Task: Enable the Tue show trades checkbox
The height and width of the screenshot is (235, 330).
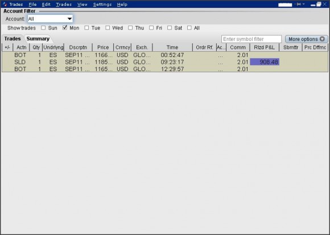Action: (x=86, y=28)
